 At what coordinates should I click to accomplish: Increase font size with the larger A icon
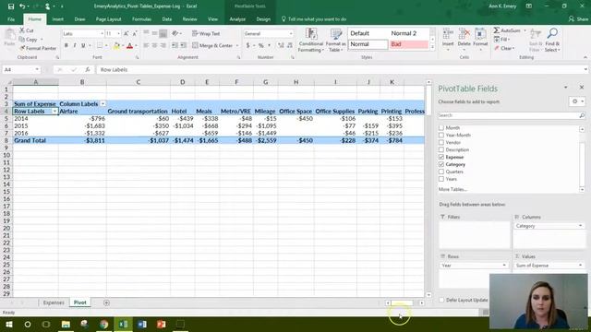click(127, 34)
